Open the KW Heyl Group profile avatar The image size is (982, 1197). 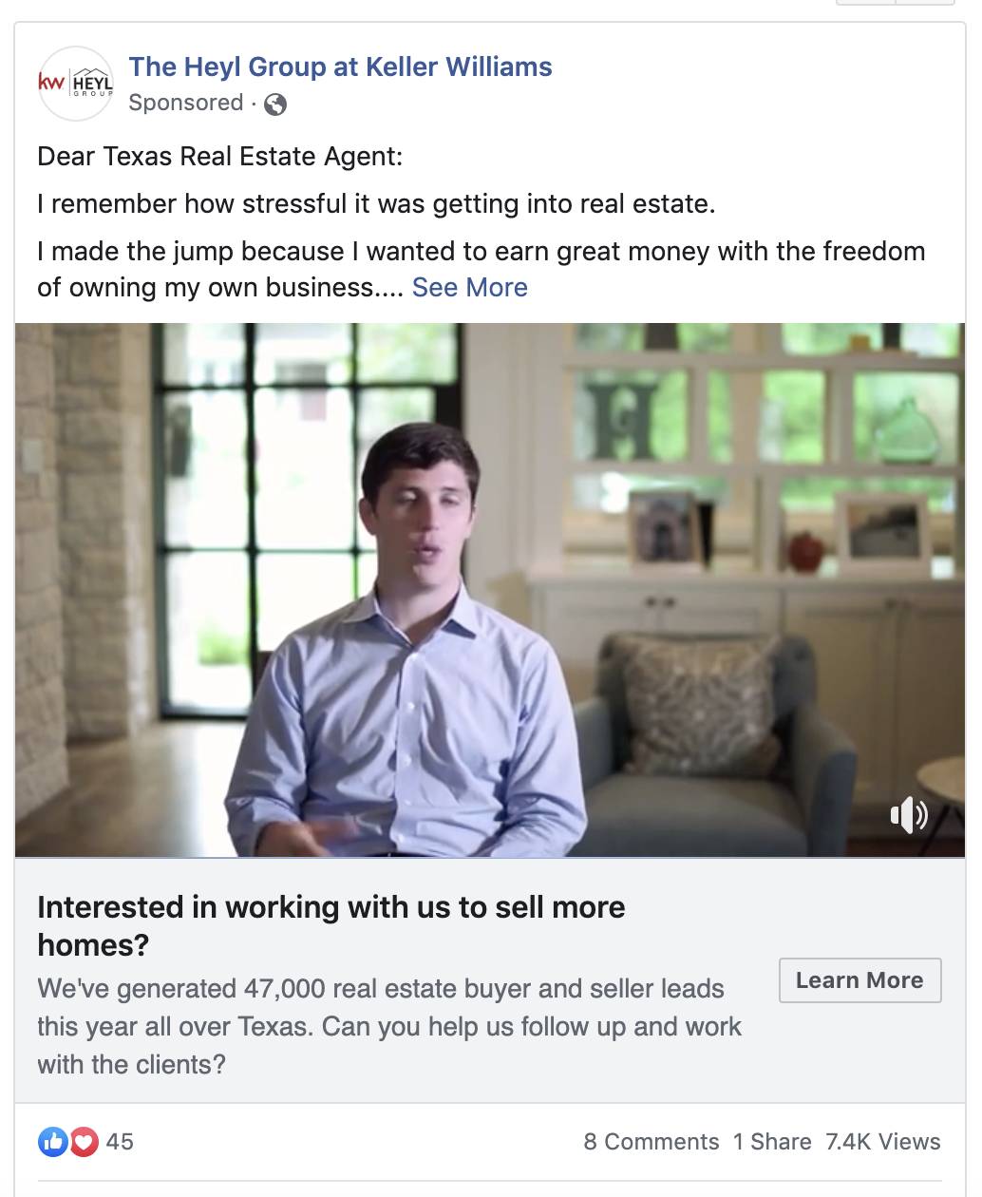[75, 84]
